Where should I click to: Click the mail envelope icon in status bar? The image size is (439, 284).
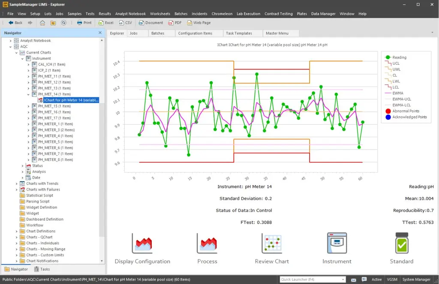click(352, 279)
